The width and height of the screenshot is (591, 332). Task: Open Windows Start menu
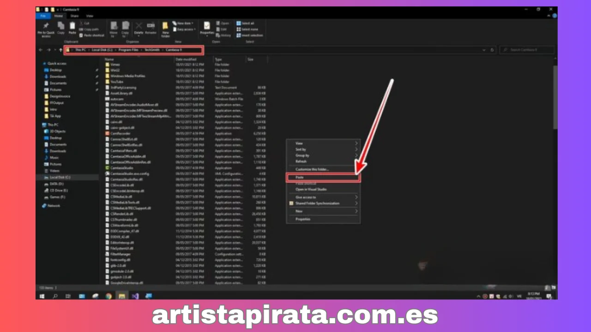pos(42,296)
